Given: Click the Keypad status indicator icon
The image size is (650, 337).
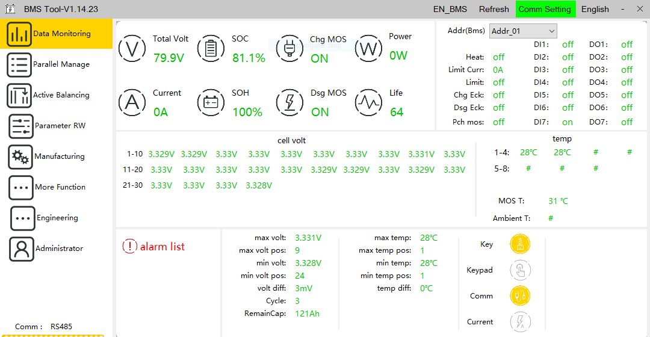Looking at the screenshot, I should click(x=520, y=270).
